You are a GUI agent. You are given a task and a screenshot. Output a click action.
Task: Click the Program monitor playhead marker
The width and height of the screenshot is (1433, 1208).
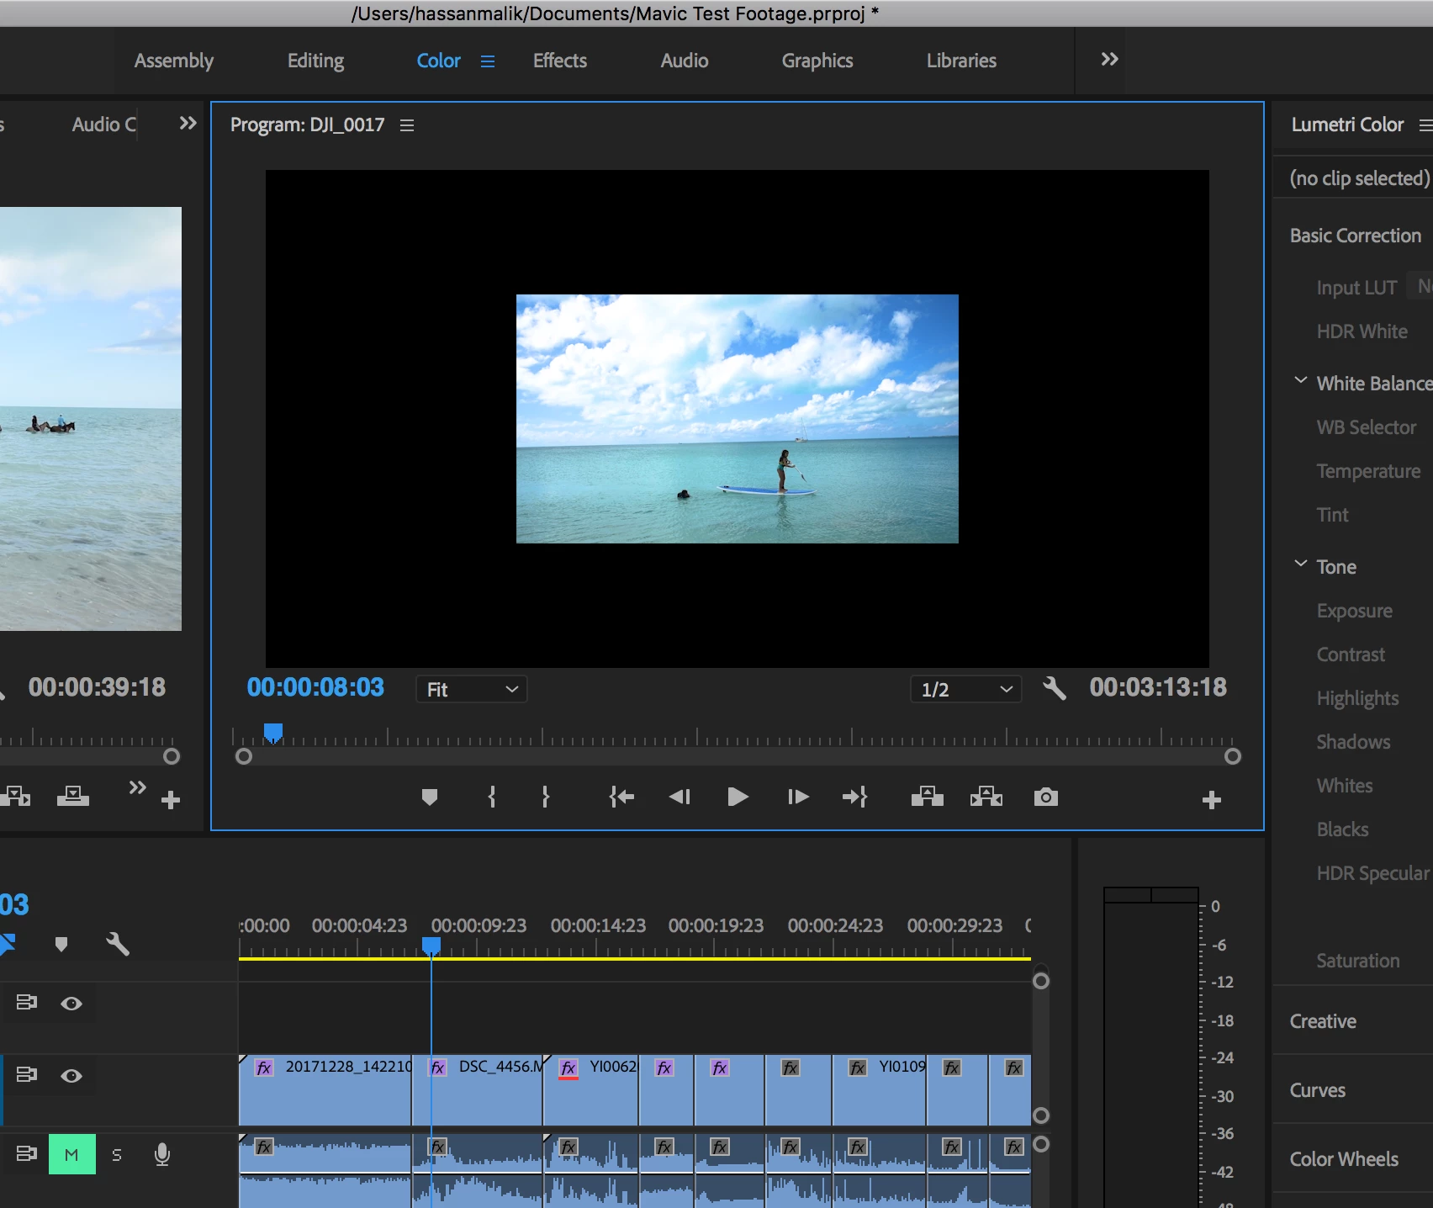(272, 733)
